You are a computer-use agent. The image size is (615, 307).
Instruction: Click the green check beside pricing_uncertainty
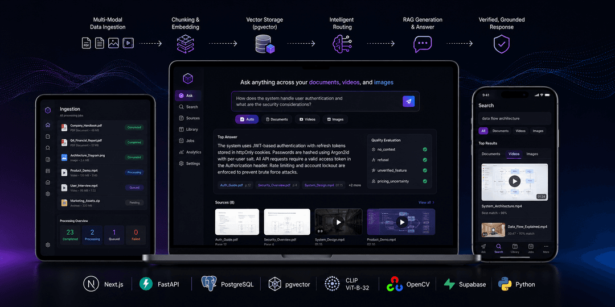(x=425, y=181)
